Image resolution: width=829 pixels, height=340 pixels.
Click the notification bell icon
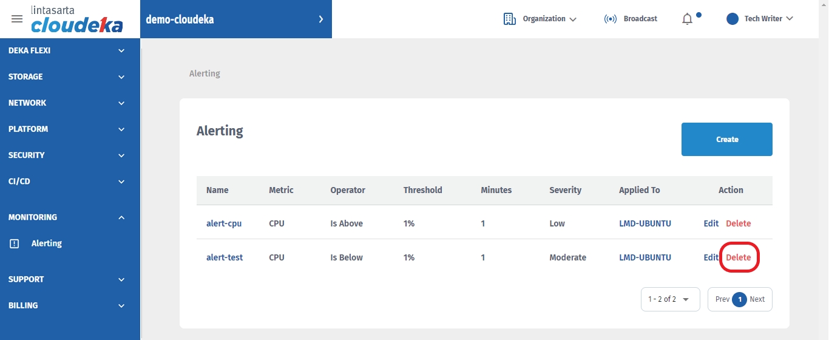687,19
